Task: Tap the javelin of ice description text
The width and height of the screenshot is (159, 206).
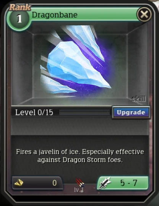Action: (80, 156)
